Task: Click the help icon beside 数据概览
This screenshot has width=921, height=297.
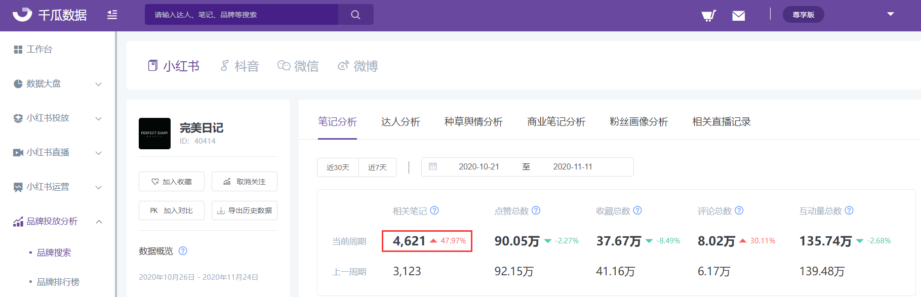Action: click(x=183, y=251)
